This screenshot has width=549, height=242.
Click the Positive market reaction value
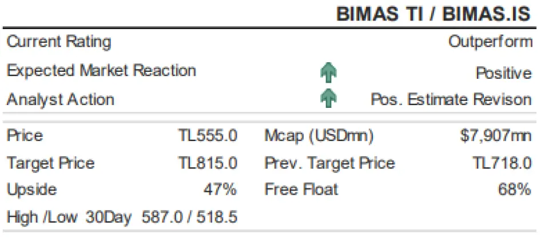point(503,73)
